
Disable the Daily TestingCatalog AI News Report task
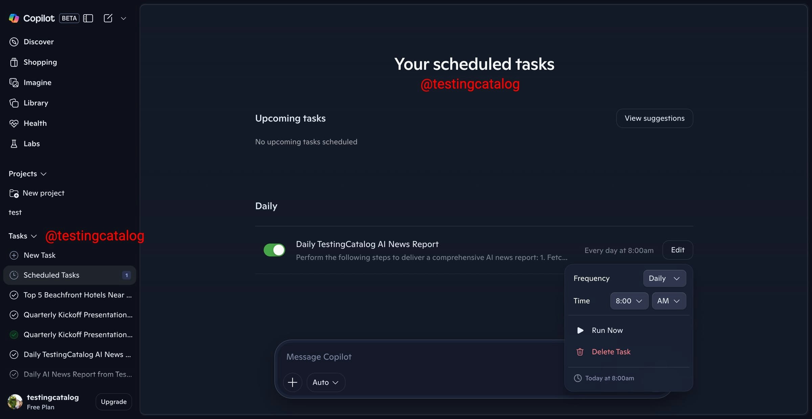274,250
